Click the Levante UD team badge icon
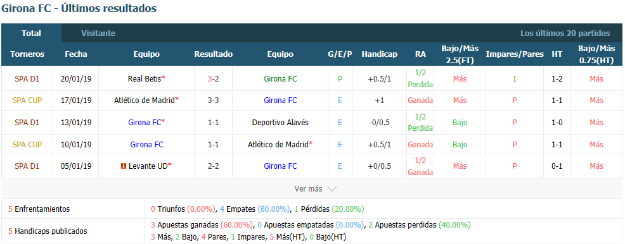This screenshot has width=625, height=244. (x=124, y=166)
